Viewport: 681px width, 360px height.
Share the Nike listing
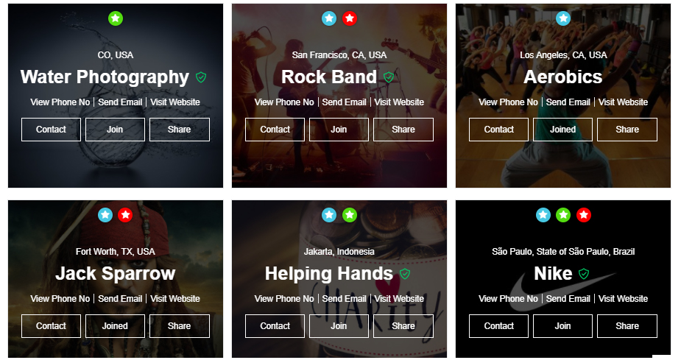click(627, 326)
